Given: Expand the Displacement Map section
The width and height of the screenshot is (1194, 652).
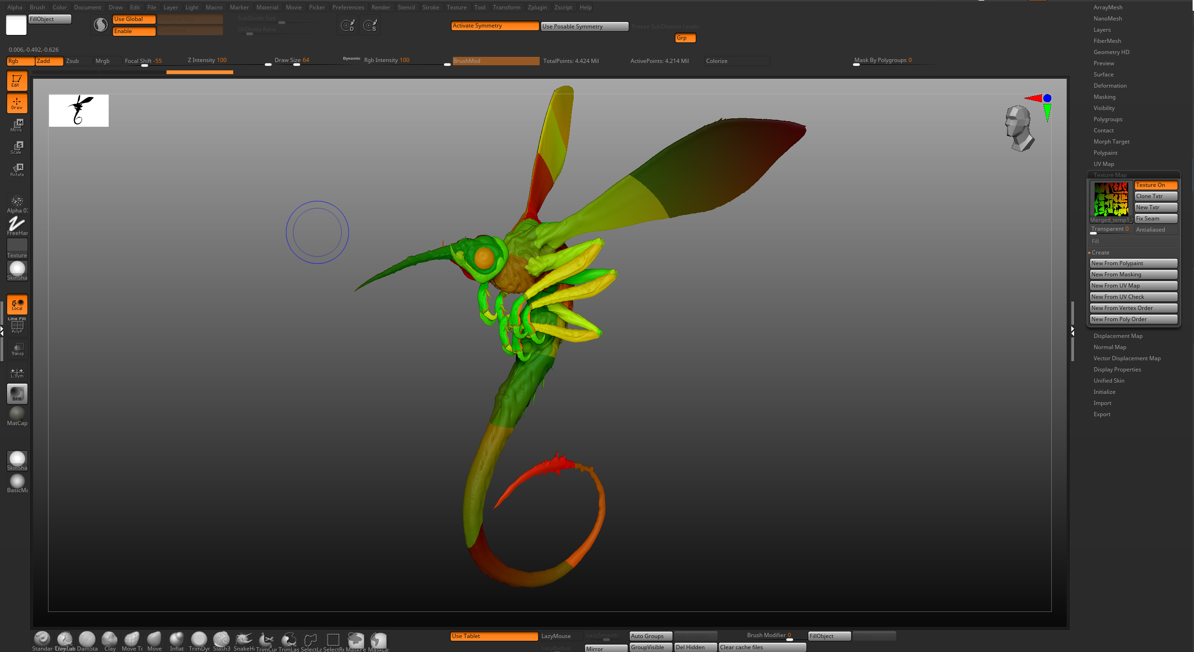Looking at the screenshot, I should point(1118,336).
